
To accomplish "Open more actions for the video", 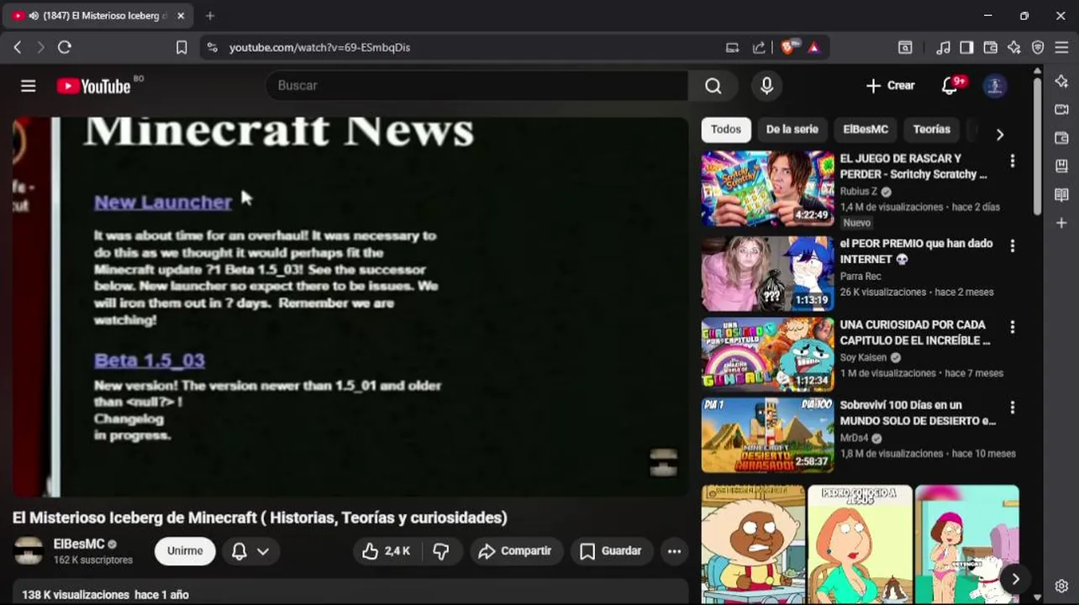I will point(674,551).
